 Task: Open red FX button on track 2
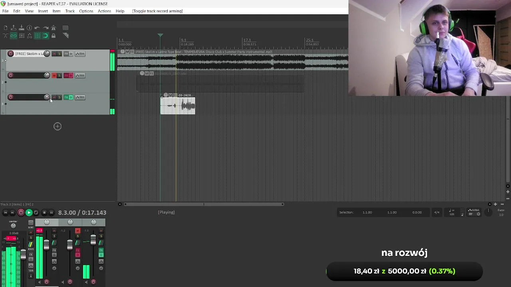click(x=66, y=75)
